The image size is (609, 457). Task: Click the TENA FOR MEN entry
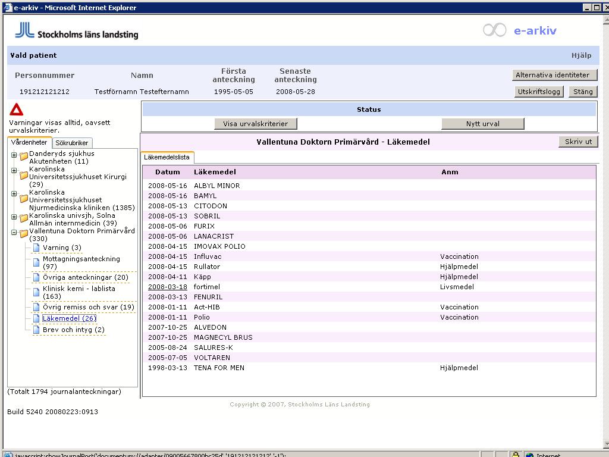point(219,368)
